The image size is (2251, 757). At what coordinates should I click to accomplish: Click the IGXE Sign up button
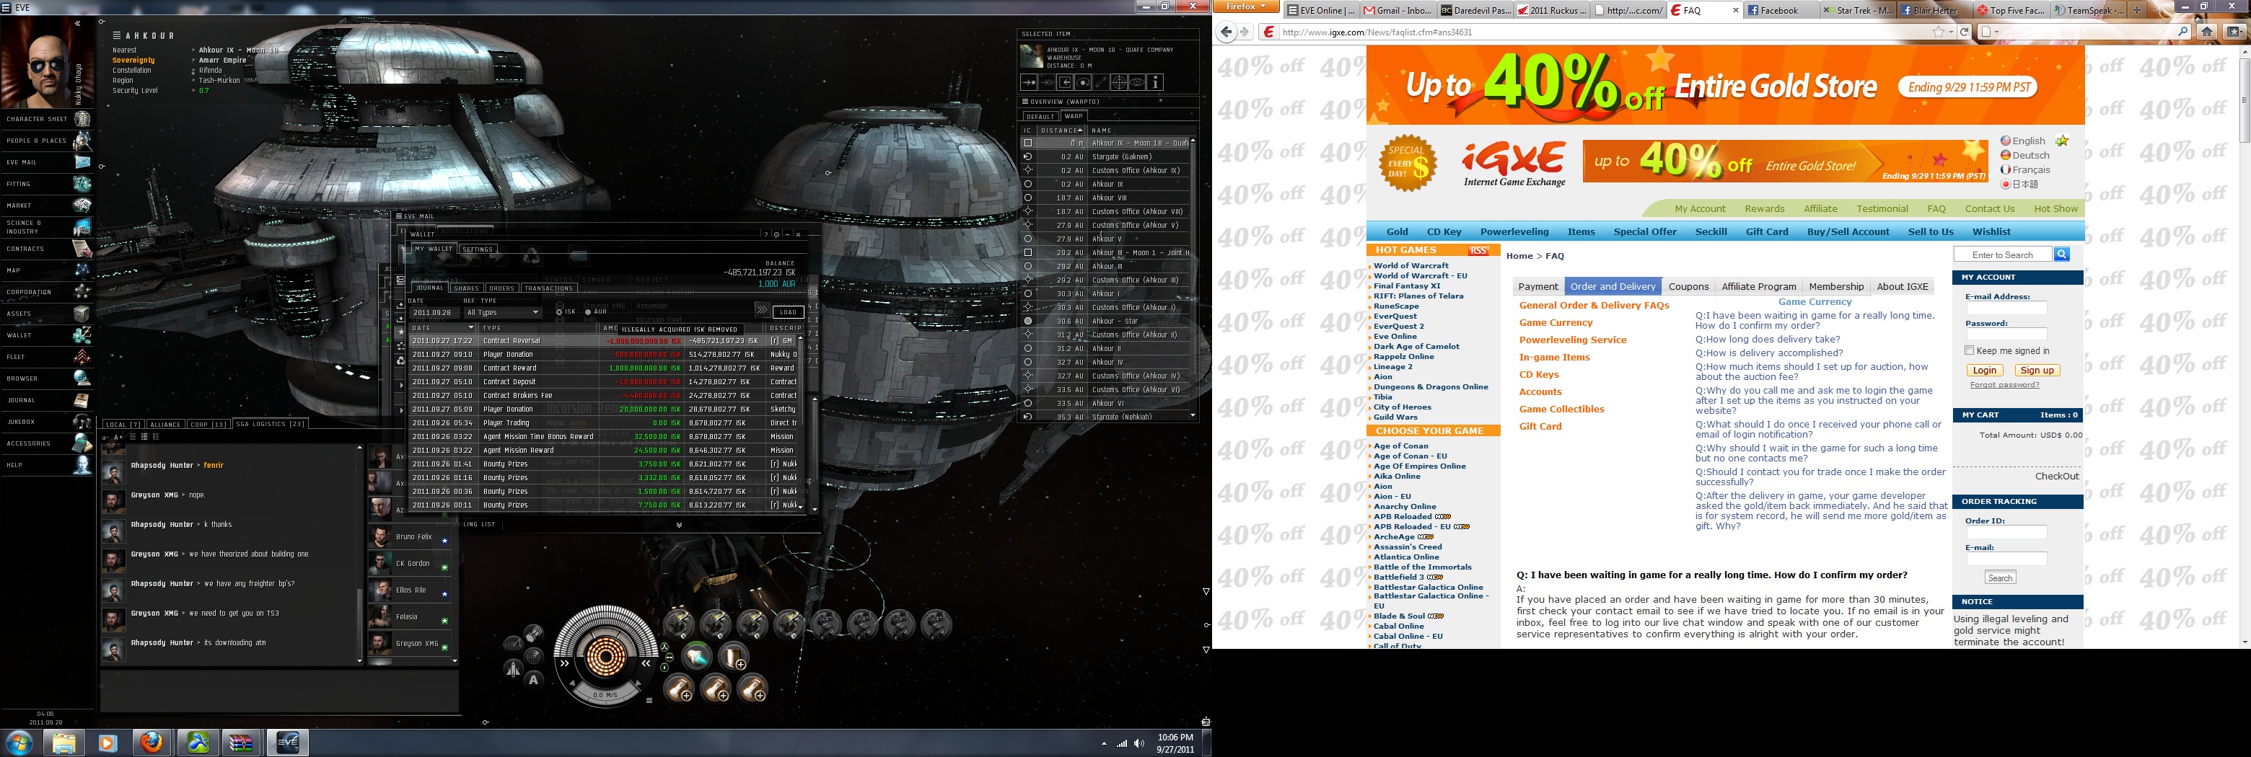[2037, 370]
